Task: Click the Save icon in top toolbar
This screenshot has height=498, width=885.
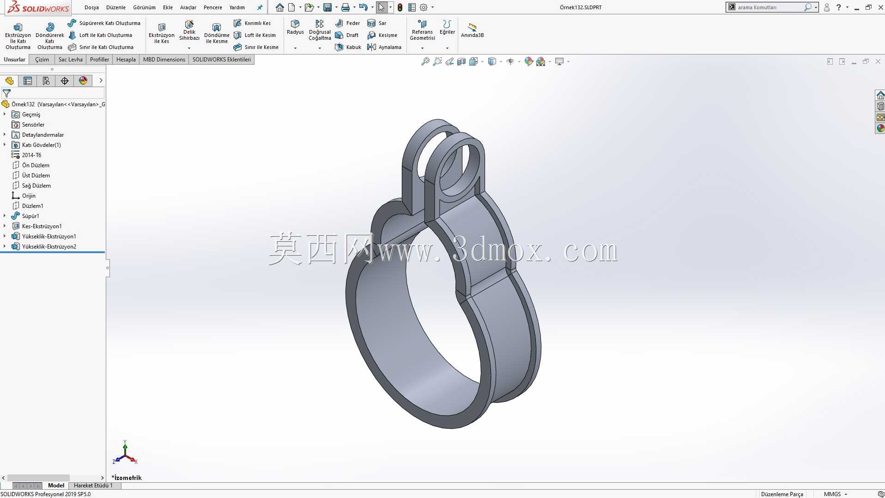Action: [x=327, y=7]
